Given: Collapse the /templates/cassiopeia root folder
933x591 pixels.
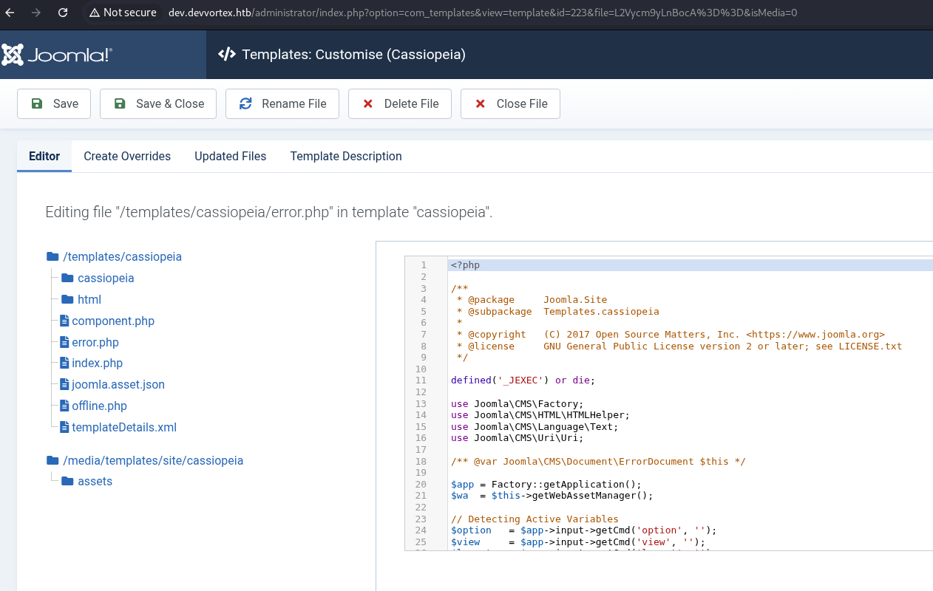Looking at the screenshot, I should point(122,256).
